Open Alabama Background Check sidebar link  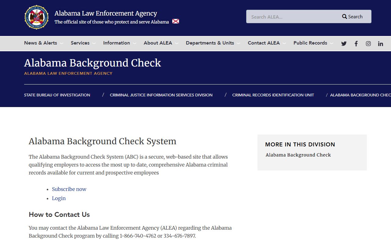coord(298,155)
